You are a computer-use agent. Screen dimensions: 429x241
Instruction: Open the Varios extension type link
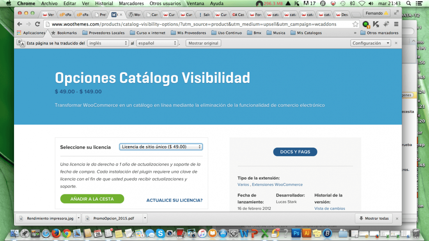tap(243, 185)
